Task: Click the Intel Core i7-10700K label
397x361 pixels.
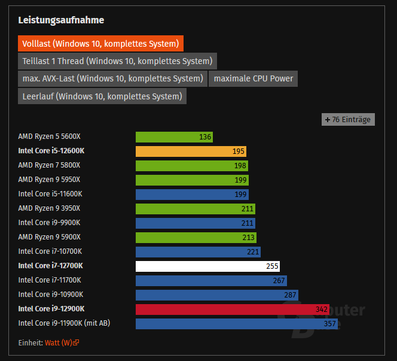Action: coord(50,251)
